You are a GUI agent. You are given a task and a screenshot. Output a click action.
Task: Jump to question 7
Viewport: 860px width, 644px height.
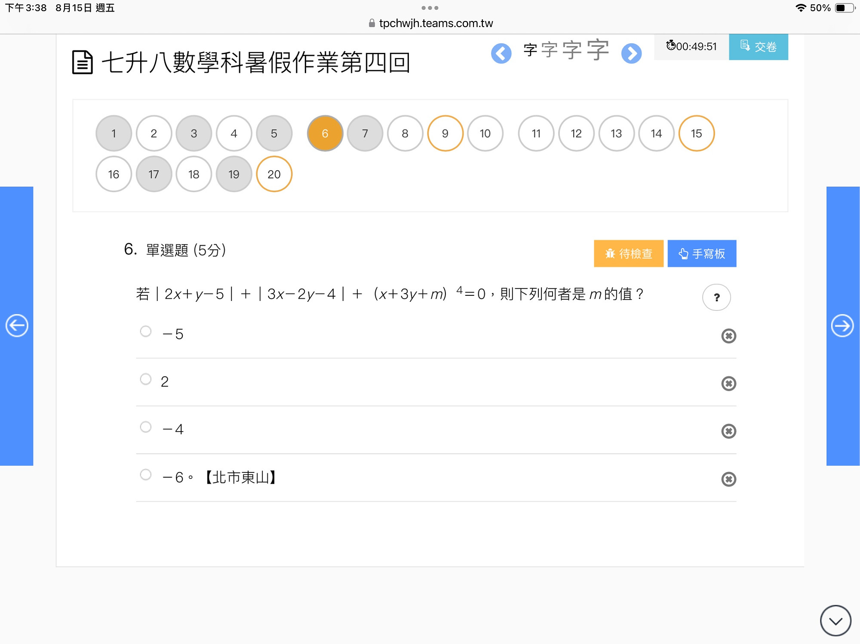[365, 133]
